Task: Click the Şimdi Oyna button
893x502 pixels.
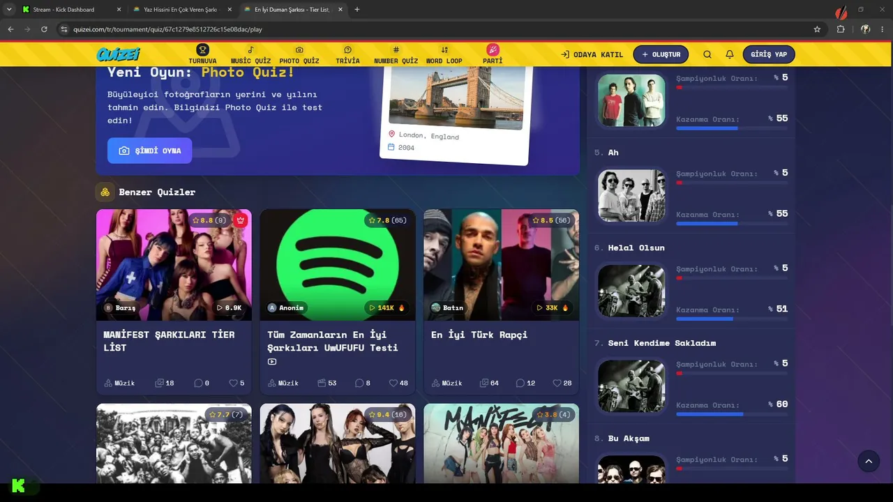Action: [x=149, y=151]
